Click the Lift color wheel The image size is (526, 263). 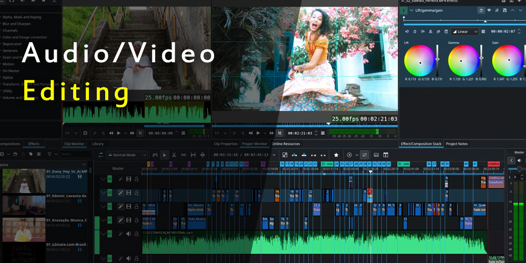coord(420,60)
